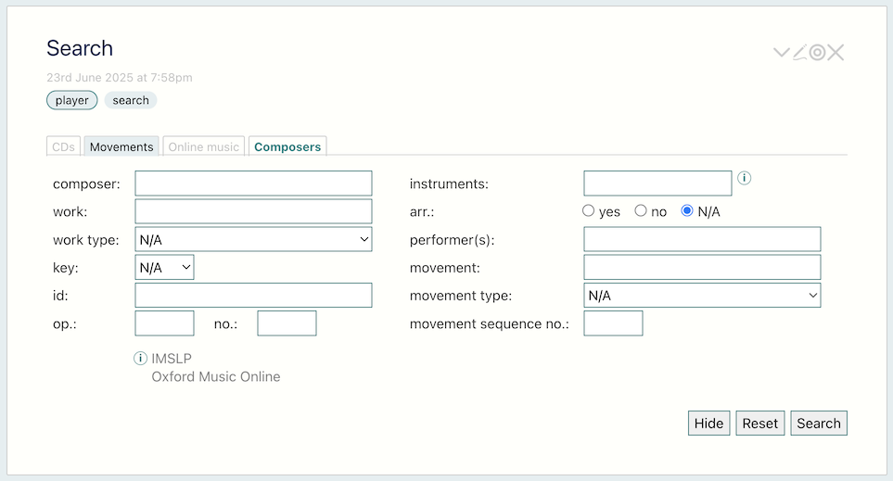Click the circular target icon at top right
Screen dimensions: 893x481
tap(817, 53)
